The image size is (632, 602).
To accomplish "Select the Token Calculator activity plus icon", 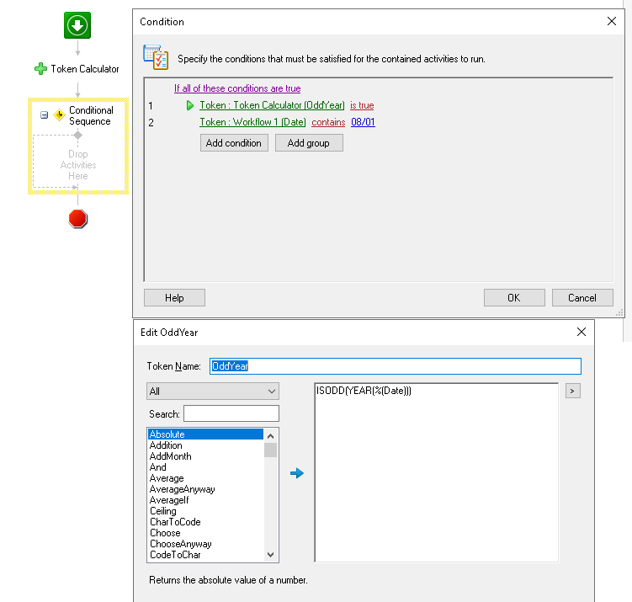I will click(x=40, y=69).
